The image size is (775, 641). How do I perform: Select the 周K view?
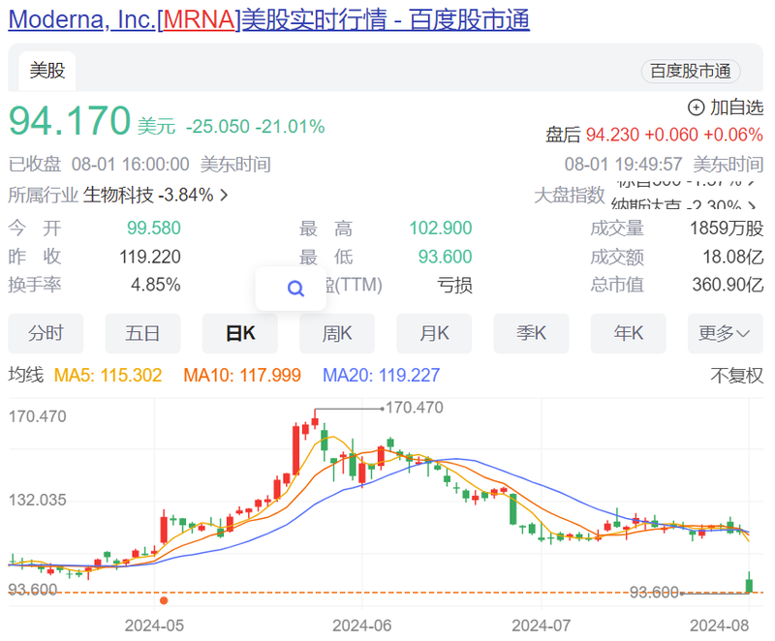[x=336, y=333]
